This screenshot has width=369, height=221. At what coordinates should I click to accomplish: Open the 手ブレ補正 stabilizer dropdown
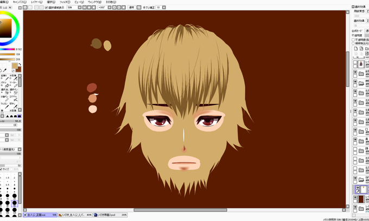(164, 8)
